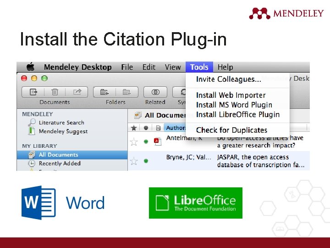The image size is (330, 248).
Task: Select title 'JASPAR, the open access'
Action: click(253, 157)
